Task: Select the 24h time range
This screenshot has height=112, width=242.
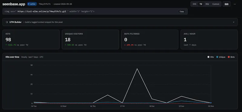Action: point(194,4)
